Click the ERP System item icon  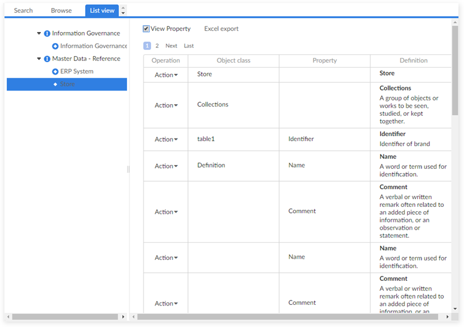[55, 71]
